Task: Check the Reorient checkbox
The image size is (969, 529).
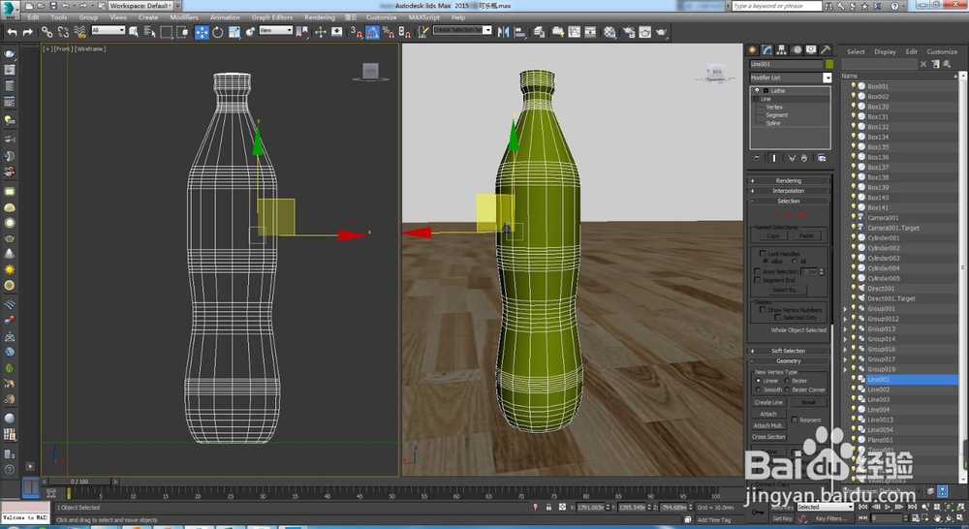Action: tap(795, 420)
